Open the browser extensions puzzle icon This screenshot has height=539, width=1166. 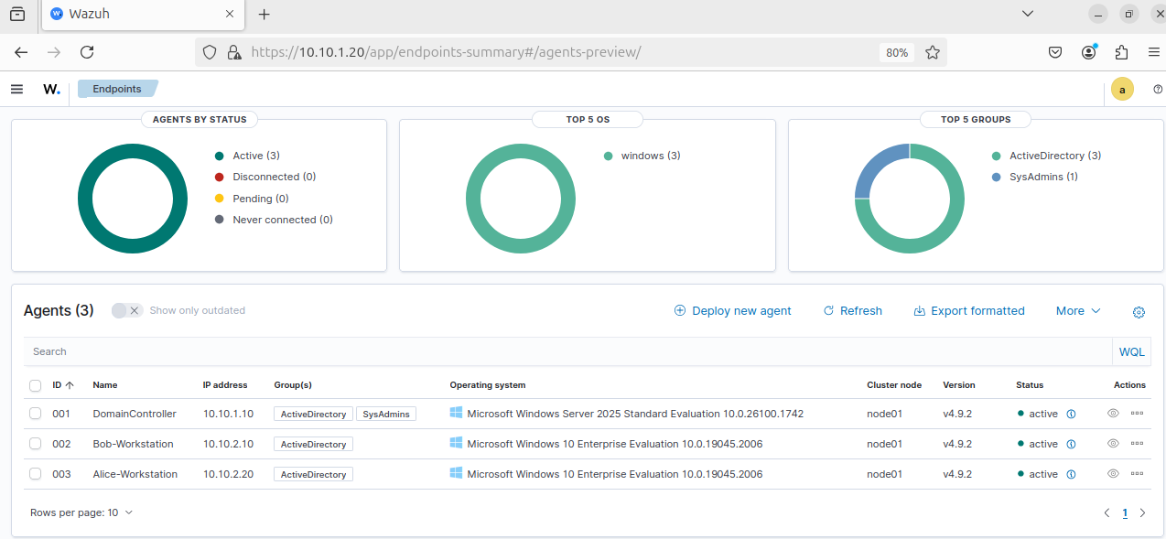tap(1121, 52)
